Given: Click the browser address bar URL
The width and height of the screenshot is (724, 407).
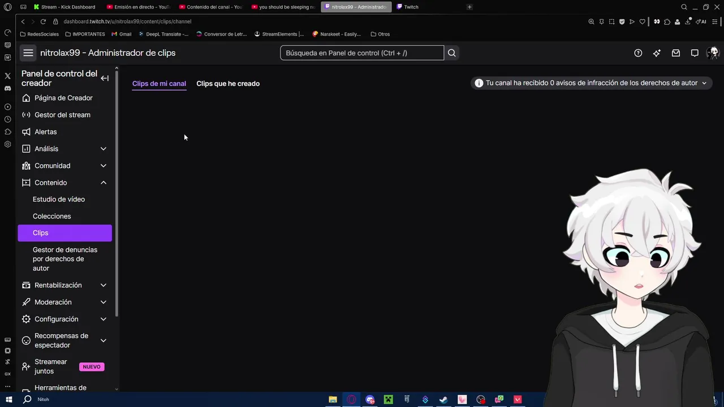Looking at the screenshot, I should click(x=127, y=21).
